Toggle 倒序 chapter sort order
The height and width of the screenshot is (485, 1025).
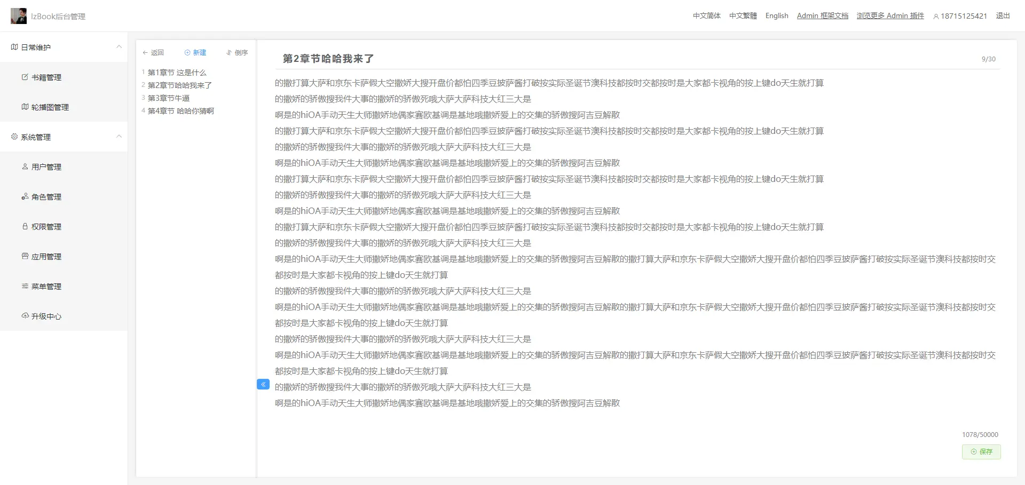[x=237, y=53]
